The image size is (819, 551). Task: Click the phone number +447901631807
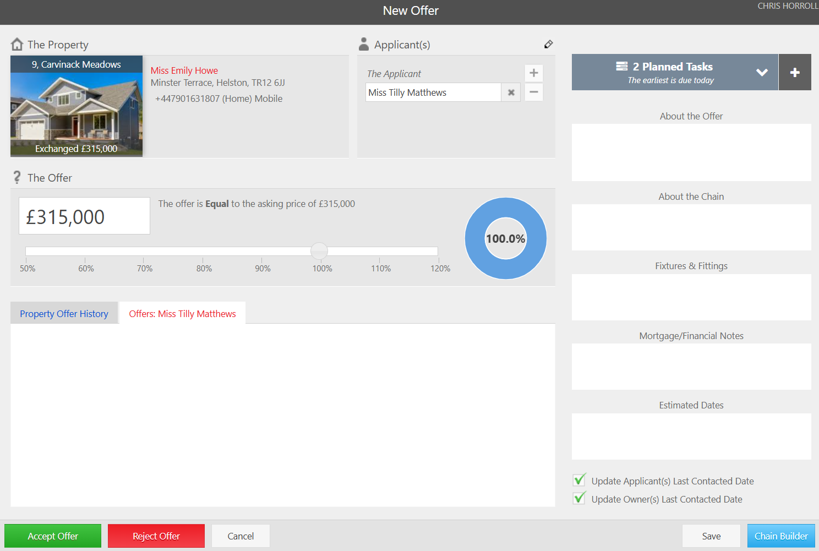point(187,99)
